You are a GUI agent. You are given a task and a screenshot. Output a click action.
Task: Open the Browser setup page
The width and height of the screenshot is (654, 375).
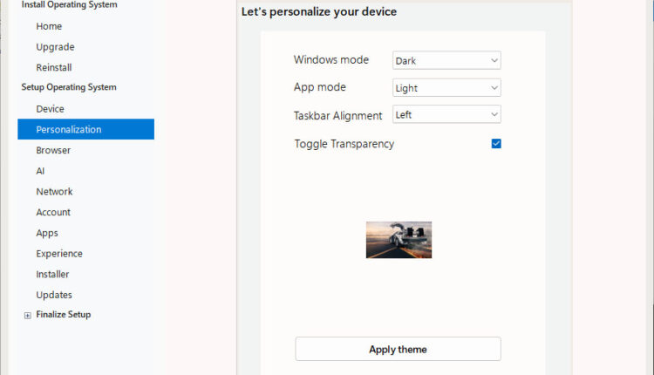coord(53,150)
